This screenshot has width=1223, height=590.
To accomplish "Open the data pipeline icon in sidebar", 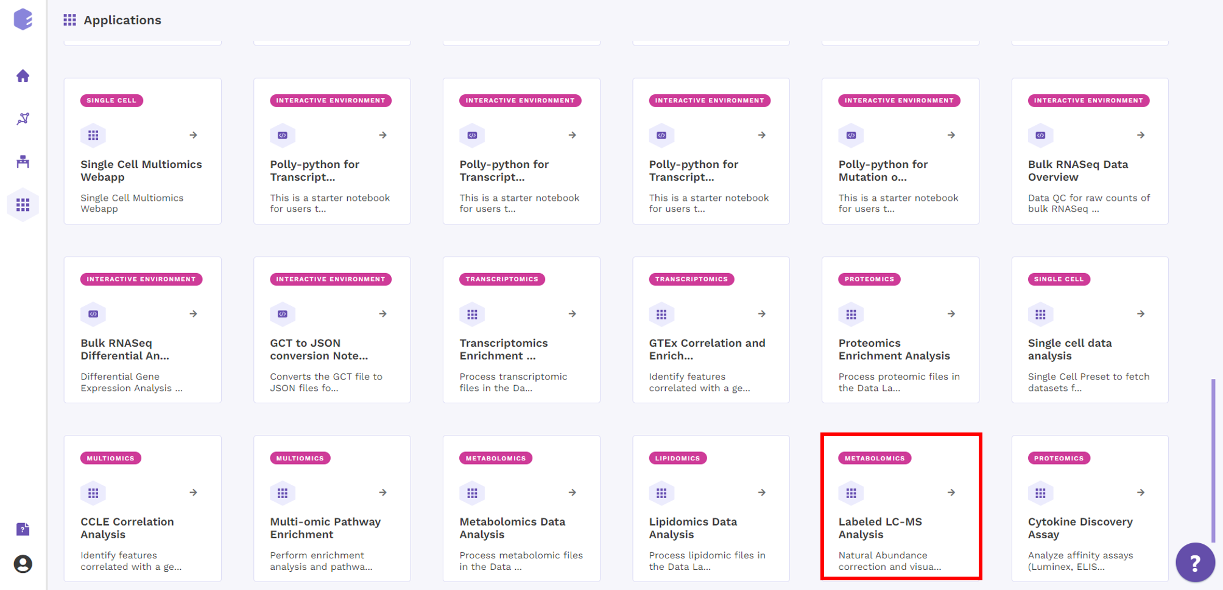I will click(23, 119).
